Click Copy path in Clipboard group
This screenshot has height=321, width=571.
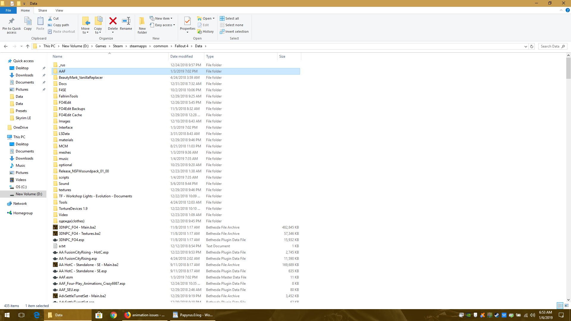58,25
